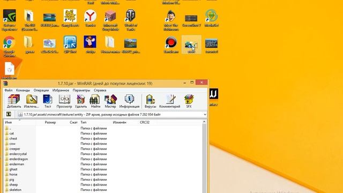Launch the Мастер wizard icon

(110, 101)
